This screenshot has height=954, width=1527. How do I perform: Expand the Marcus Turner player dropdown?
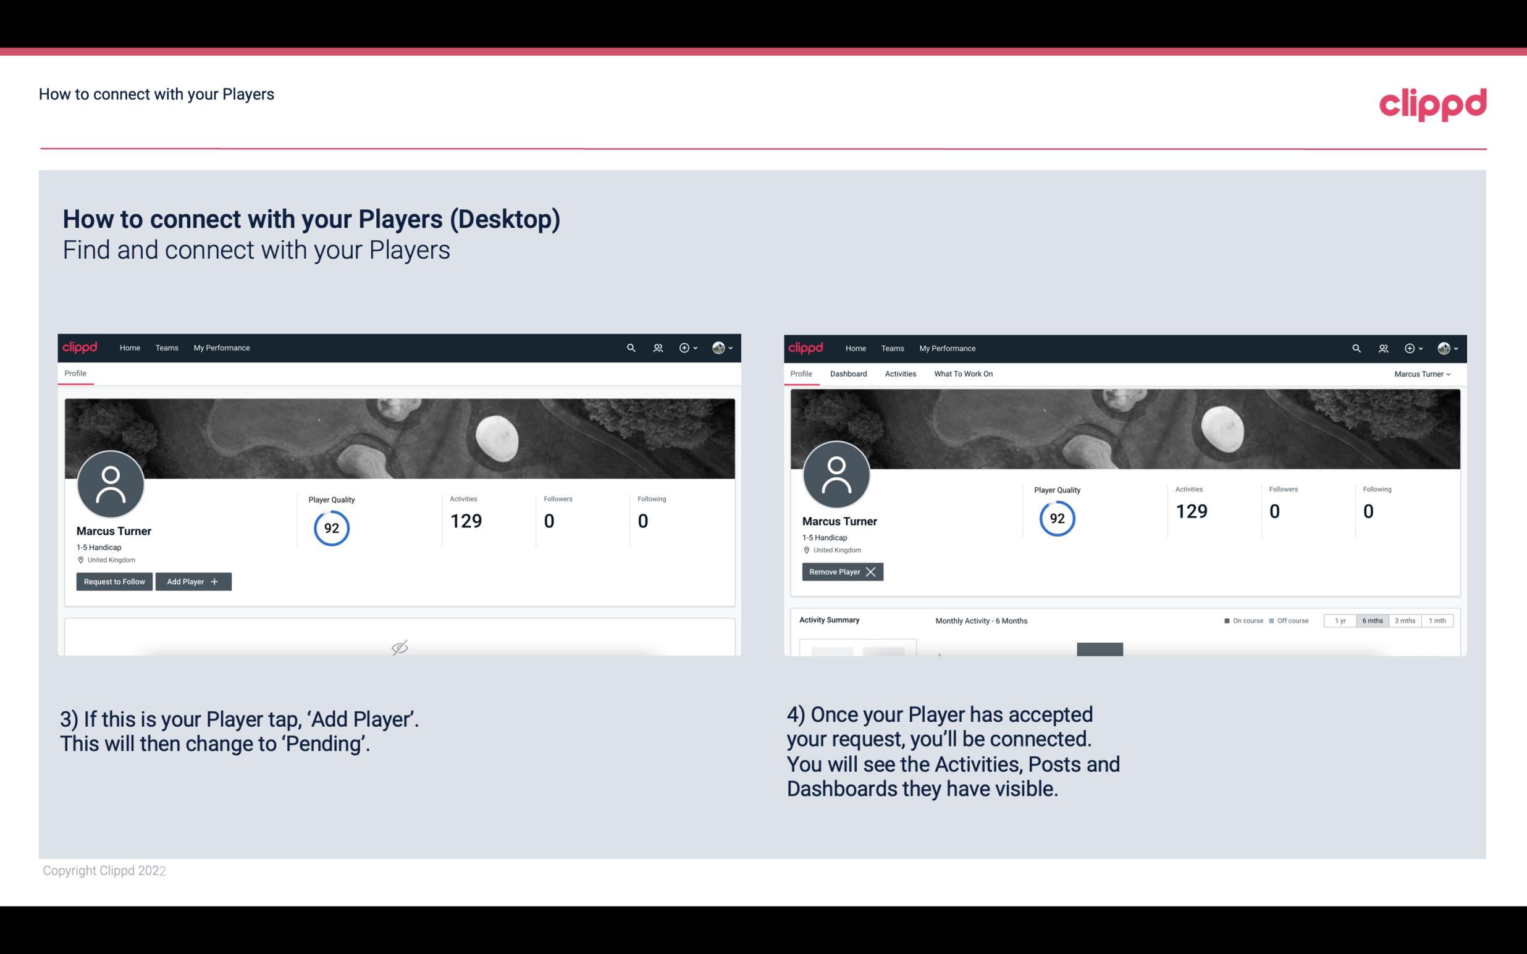click(x=1423, y=374)
